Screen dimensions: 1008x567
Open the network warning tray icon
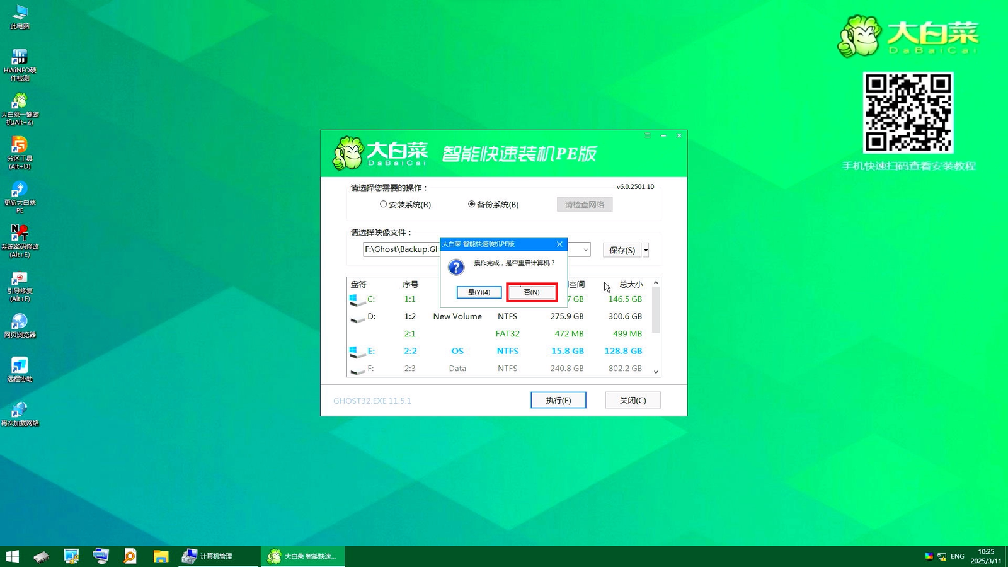click(942, 556)
